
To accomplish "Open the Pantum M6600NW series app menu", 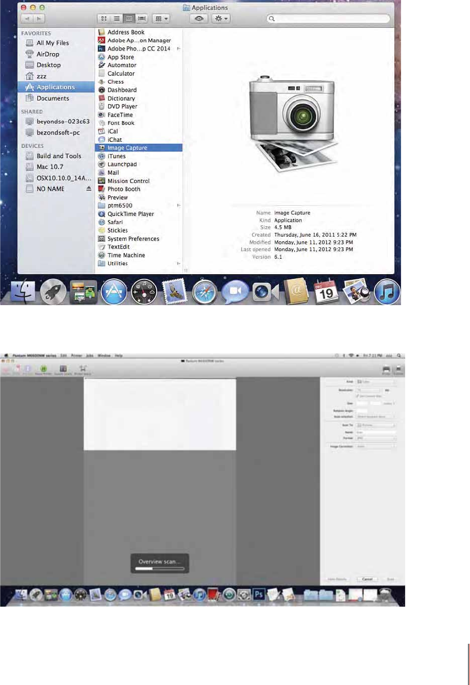I will (x=34, y=356).
